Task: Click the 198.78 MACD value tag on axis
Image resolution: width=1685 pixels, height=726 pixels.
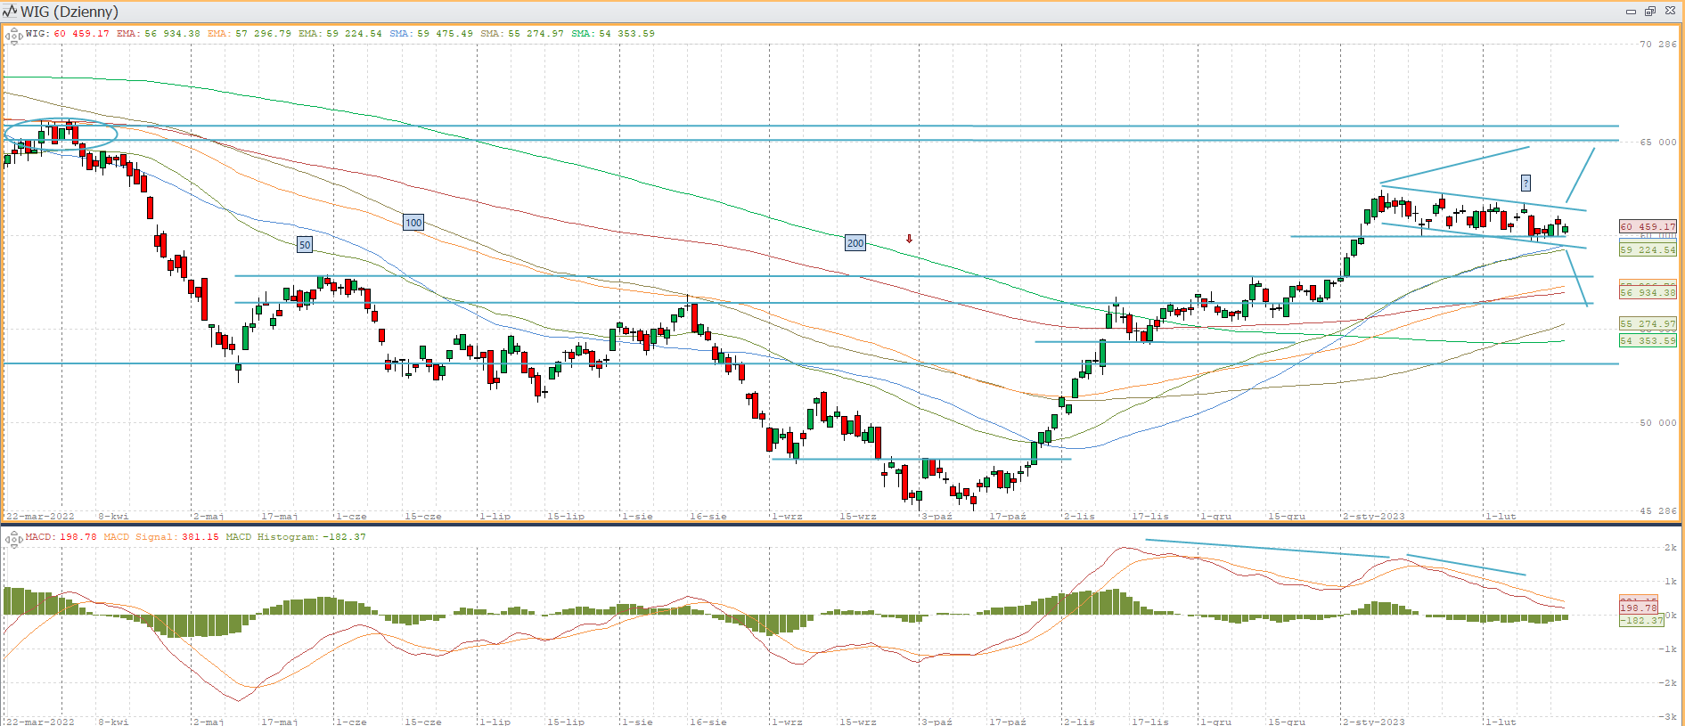Action: pos(1639,608)
